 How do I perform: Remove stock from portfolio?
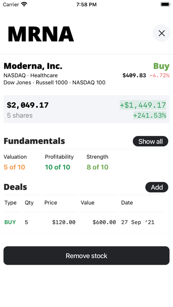(x=86, y=255)
